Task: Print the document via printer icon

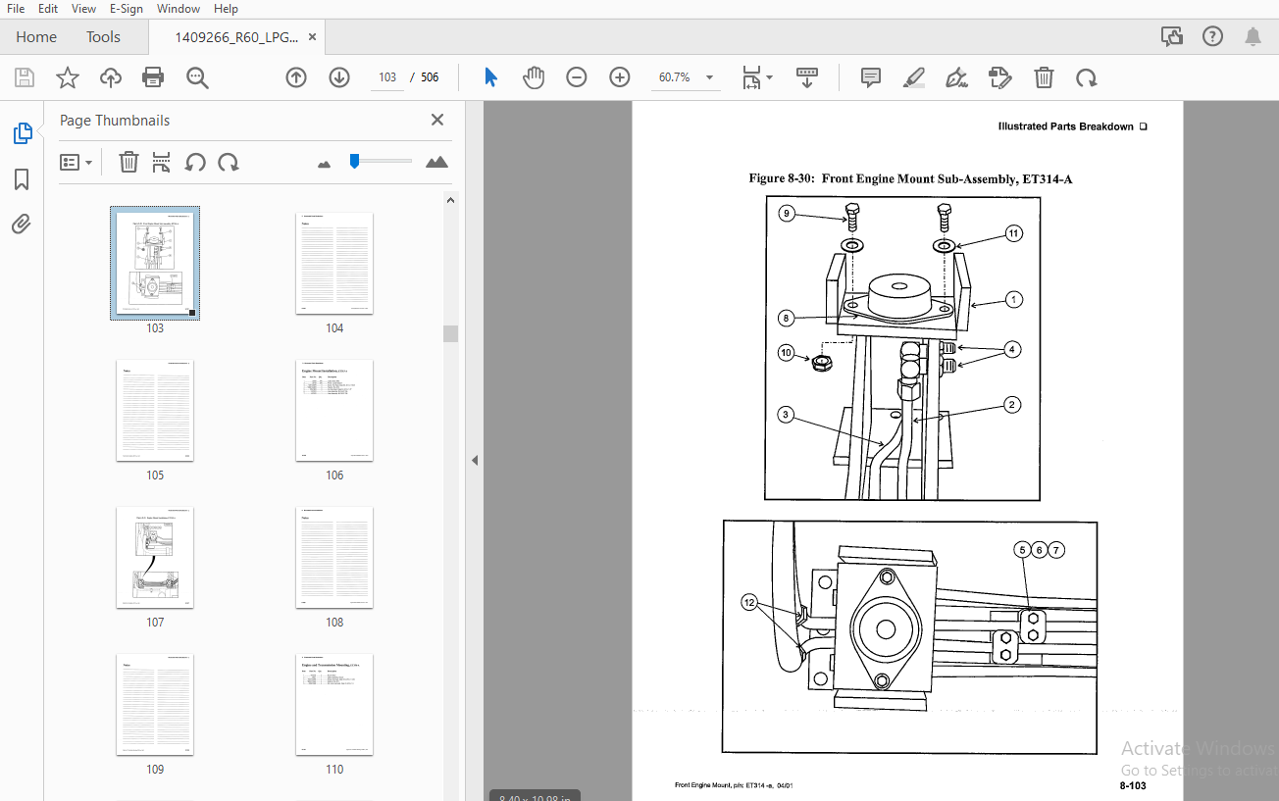Action: pyautogui.click(x=153, y=77)
